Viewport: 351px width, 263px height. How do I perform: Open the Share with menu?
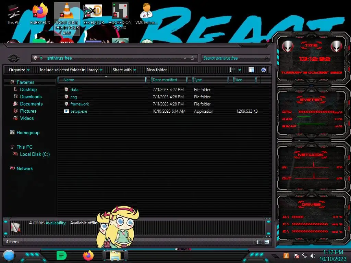[124, 70]
